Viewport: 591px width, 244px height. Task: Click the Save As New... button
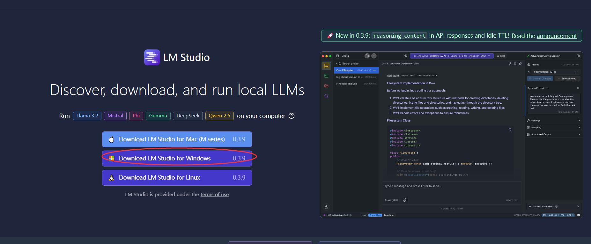click(x=567, y=78)
